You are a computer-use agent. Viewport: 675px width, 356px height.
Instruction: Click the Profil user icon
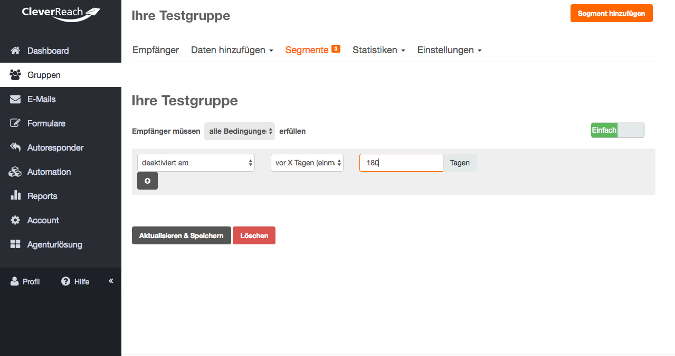15,281
